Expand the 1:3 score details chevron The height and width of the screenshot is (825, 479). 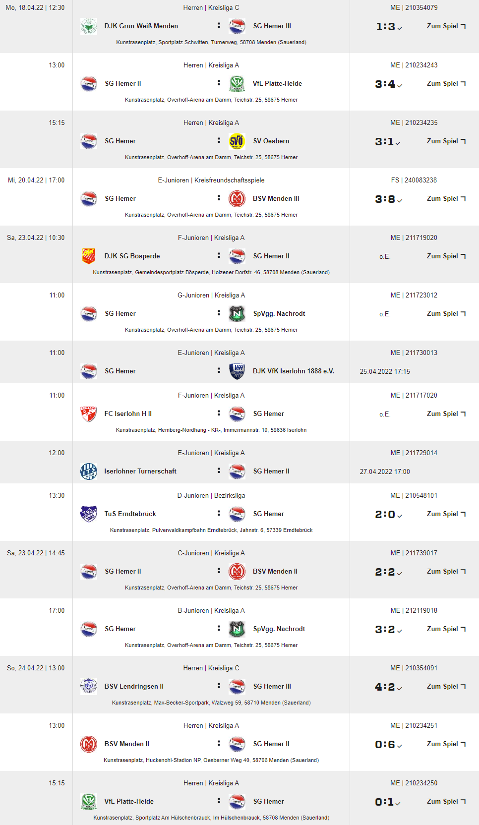click(x=400, y=28)
